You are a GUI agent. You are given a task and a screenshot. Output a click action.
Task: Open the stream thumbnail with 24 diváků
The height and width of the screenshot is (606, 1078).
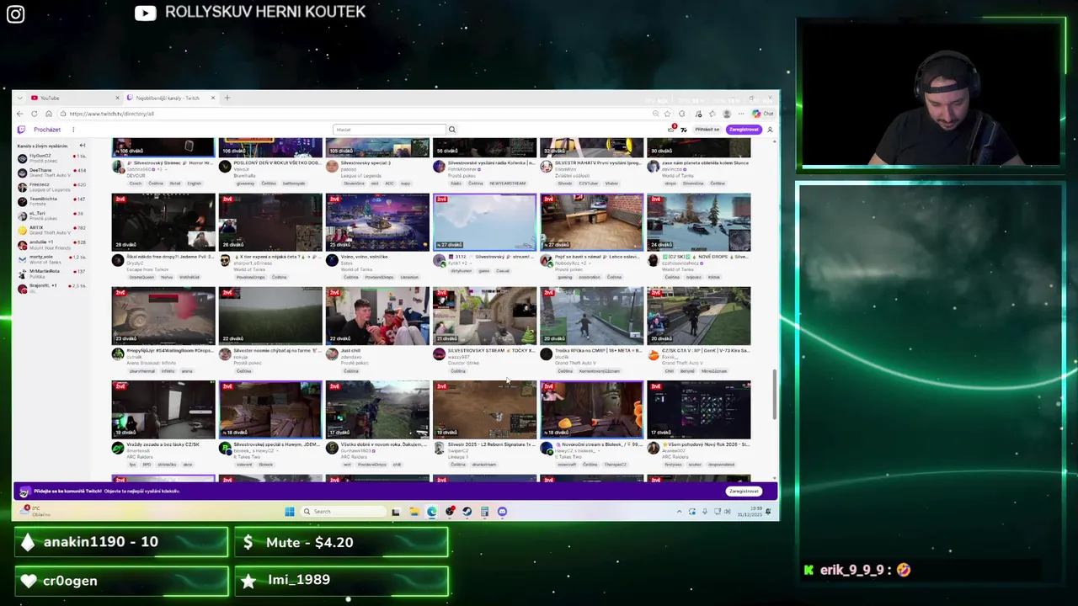tap(698, 222)
